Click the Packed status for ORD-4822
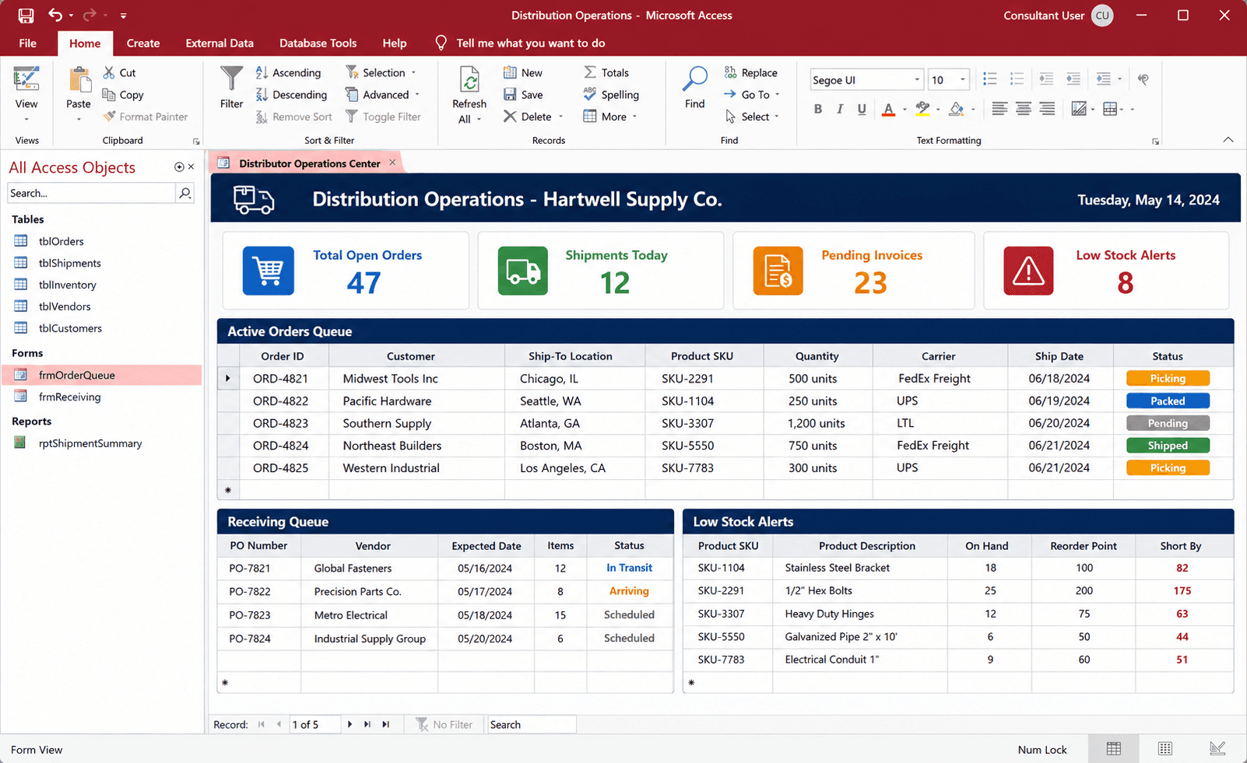The height and width of the screenshot is (763, 1247). 1168,401
